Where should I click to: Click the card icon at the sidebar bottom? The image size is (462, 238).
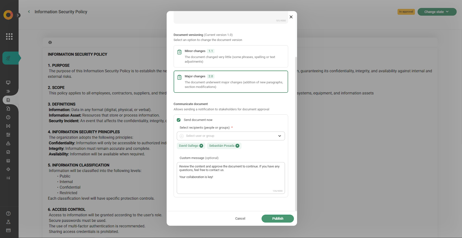click(x=8, y=230)
